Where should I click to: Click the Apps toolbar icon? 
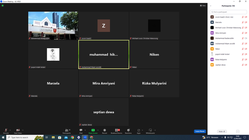(x=139, y=130)
